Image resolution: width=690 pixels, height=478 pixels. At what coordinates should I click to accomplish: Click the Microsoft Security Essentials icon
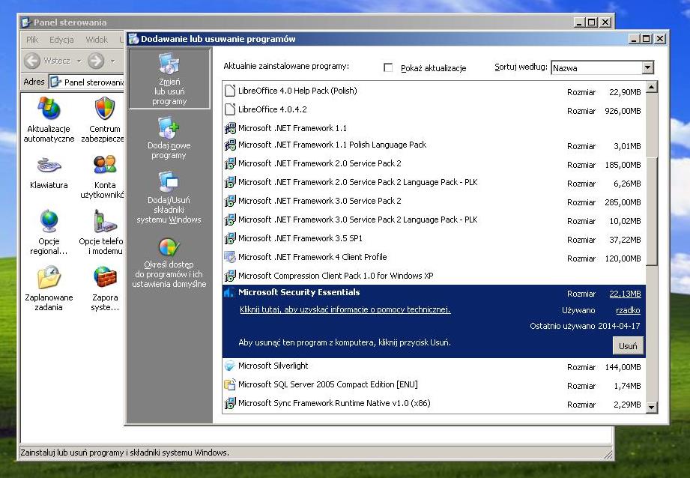coord(229,292)
